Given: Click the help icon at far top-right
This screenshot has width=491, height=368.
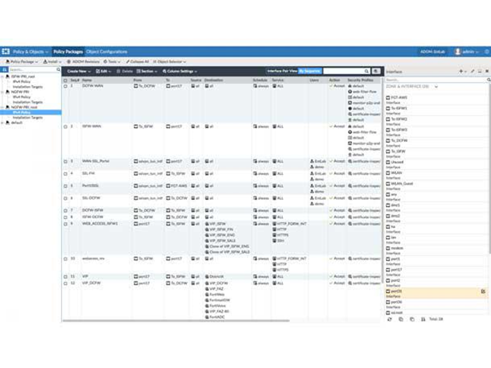Looking at the screenshot, I should (x=486, y=52).
